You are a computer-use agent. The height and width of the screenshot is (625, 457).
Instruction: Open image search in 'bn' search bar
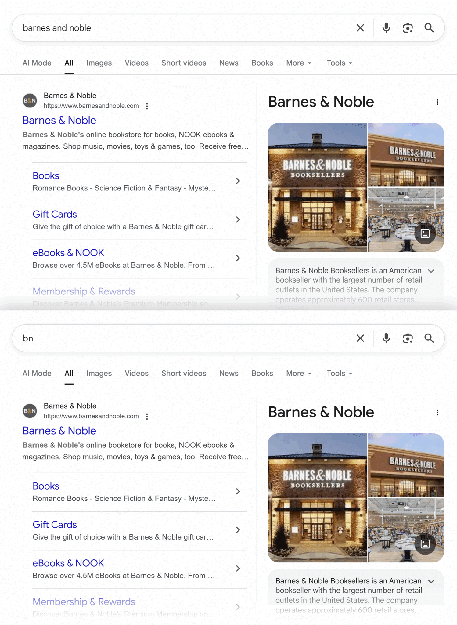pyautogui.click(x=408, y=338)
